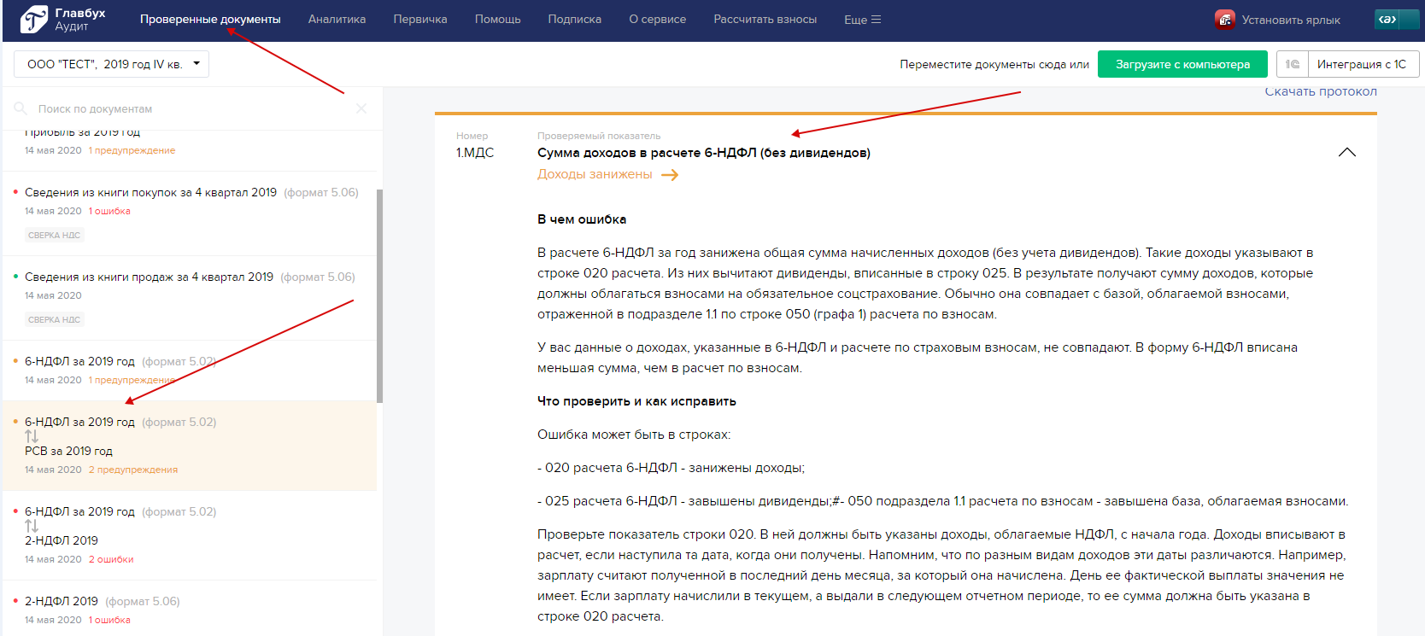Viewport: 1425px width, 636px height.
Task: Select 6-НДФЛ and РСВ за 2019 год comparison
Action: click(190, 446)
